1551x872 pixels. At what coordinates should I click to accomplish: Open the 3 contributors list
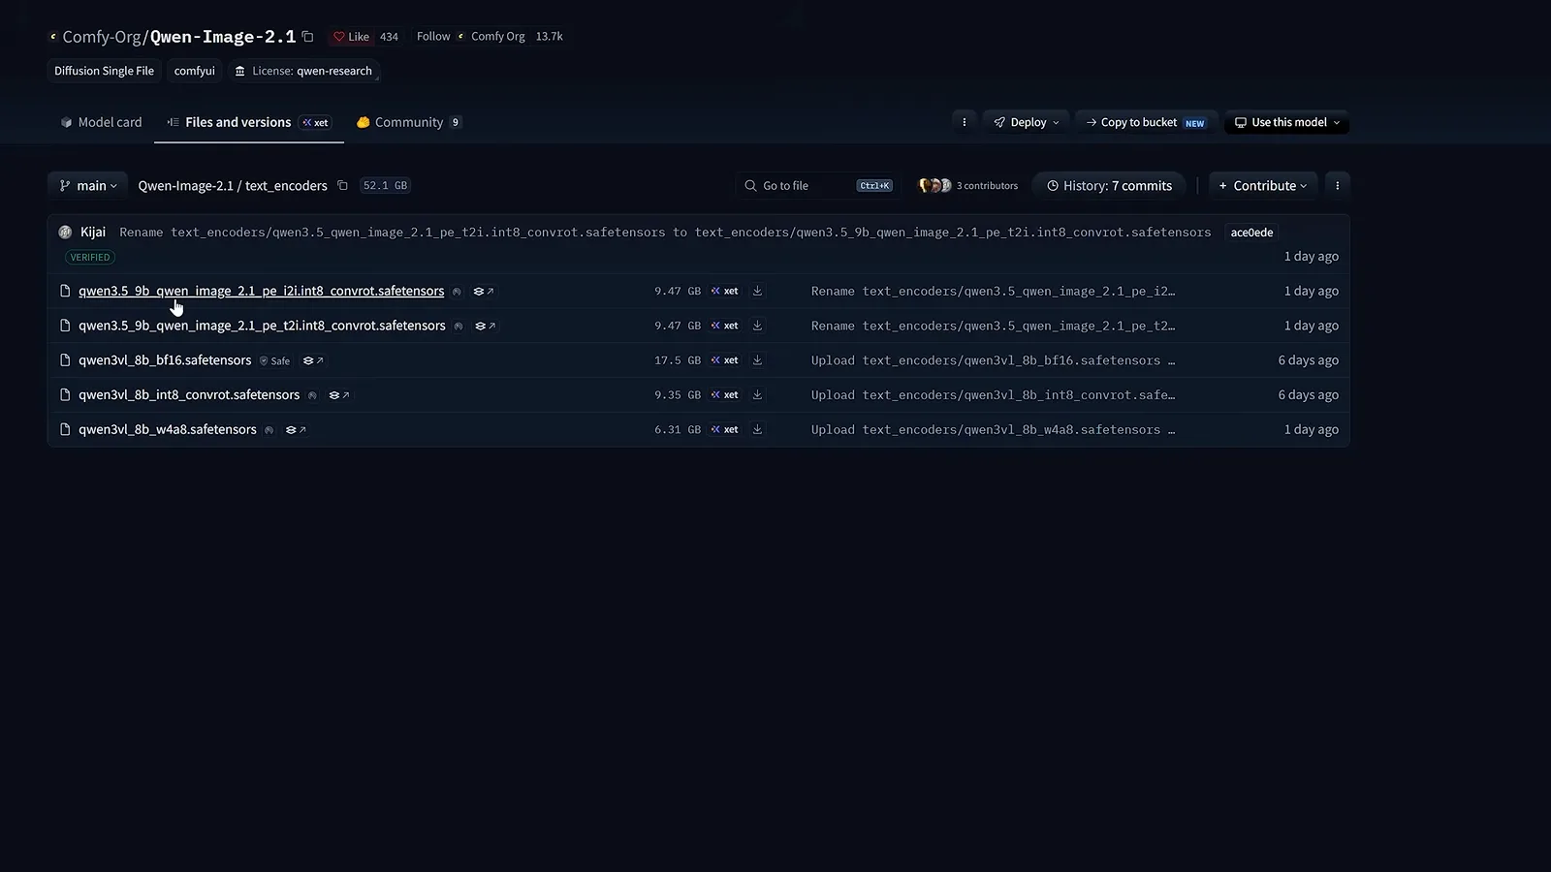coord(968,186)
